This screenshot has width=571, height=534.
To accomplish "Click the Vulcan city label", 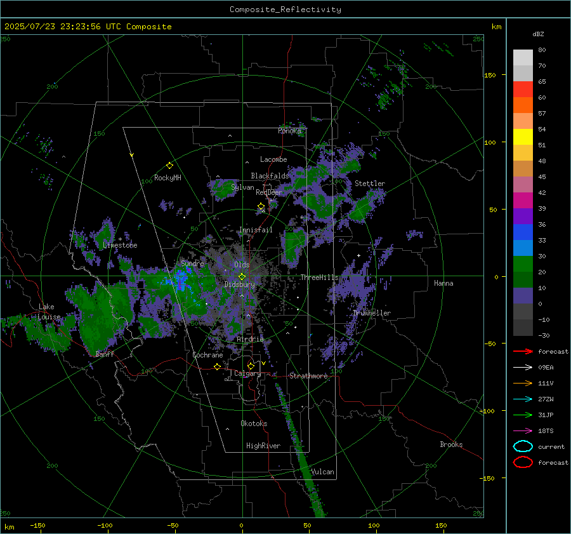I will (x=323, y=472).
